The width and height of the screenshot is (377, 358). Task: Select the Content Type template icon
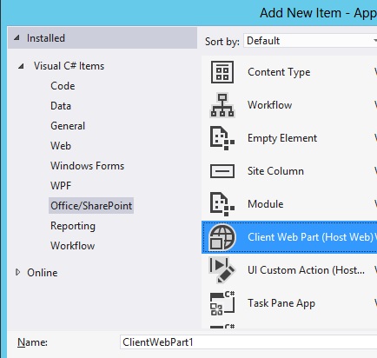tap(222, 72)
